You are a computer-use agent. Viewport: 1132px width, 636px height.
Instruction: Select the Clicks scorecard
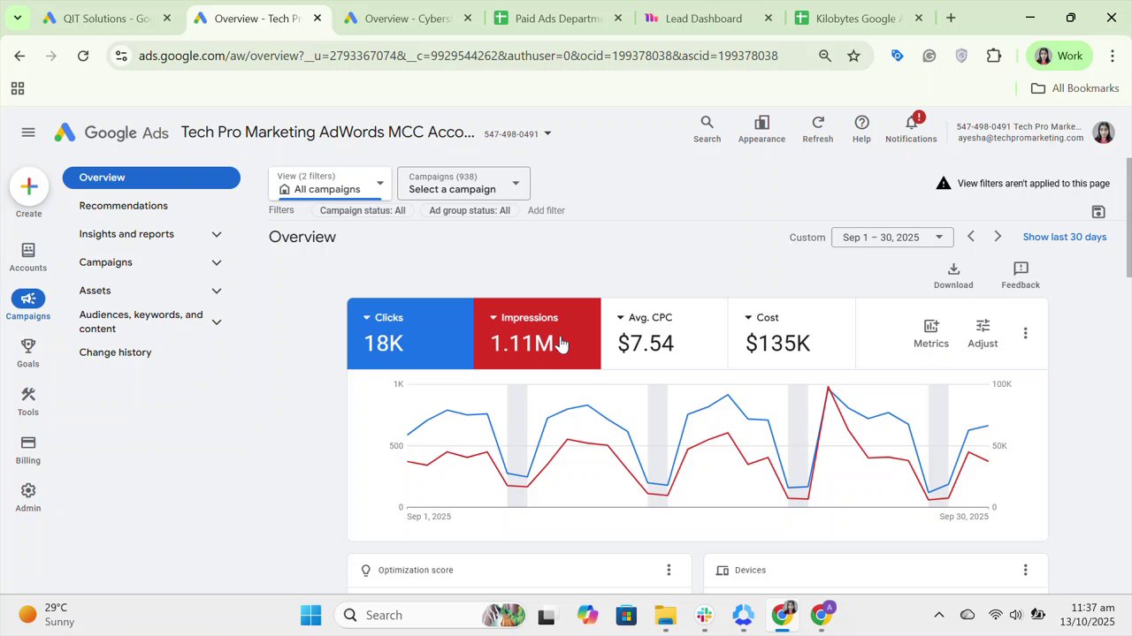pos(410,333)
